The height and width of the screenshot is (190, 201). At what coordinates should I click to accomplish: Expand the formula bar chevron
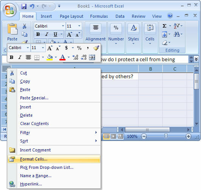[x=196, y=59]
